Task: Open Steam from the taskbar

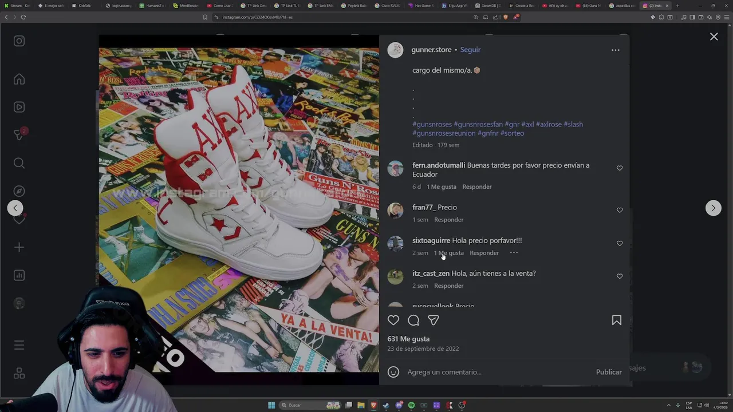Action: click(x=386, y=405)
